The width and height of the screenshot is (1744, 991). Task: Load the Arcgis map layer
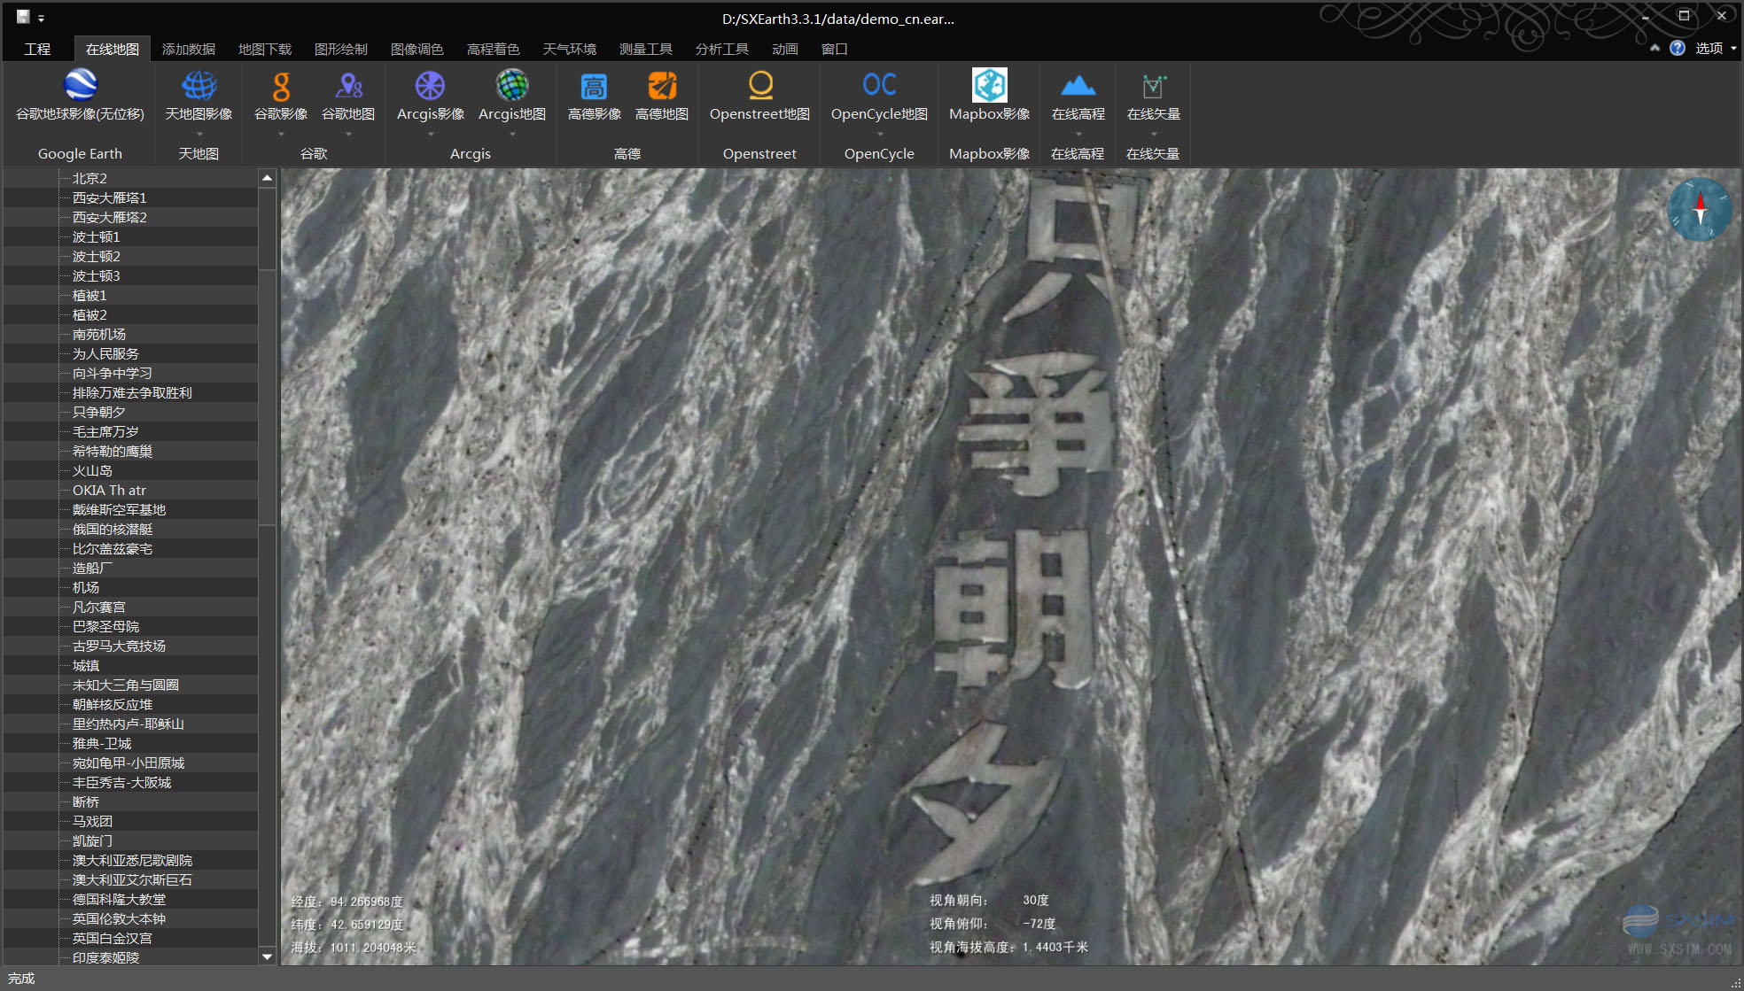[512, 96]
